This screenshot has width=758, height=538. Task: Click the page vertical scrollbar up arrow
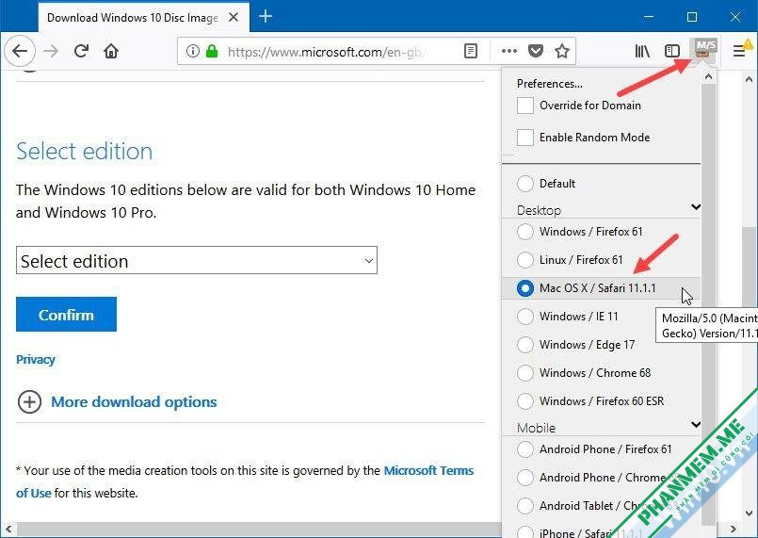[x=749, y=79]
